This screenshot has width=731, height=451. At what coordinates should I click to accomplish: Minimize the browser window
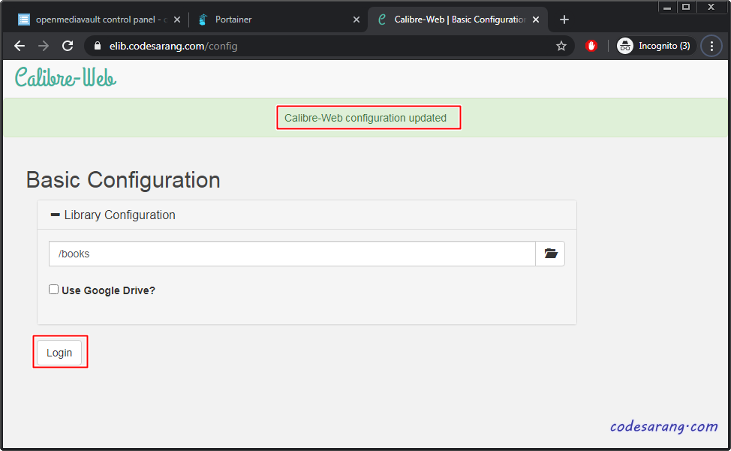(x=667, y=7)
